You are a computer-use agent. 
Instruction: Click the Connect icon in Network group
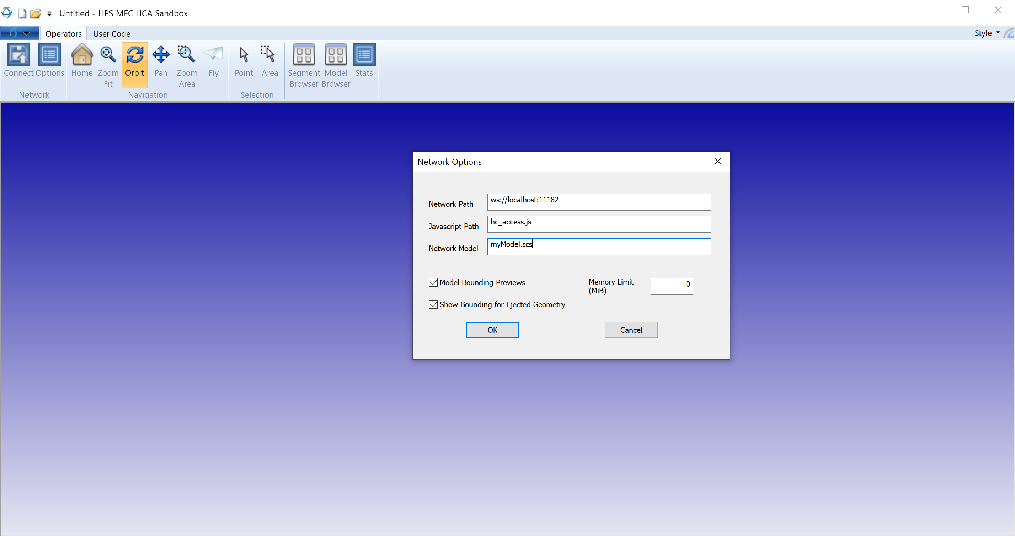[18, 55]
